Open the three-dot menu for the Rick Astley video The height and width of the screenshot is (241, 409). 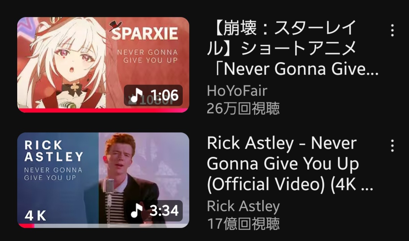[x=392, y=146]
